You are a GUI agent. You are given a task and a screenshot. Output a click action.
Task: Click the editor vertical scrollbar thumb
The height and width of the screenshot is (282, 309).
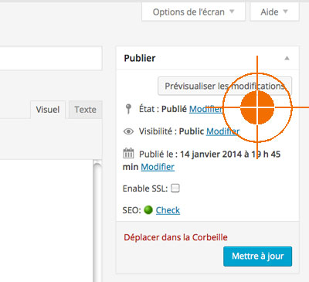pos(97,222)
